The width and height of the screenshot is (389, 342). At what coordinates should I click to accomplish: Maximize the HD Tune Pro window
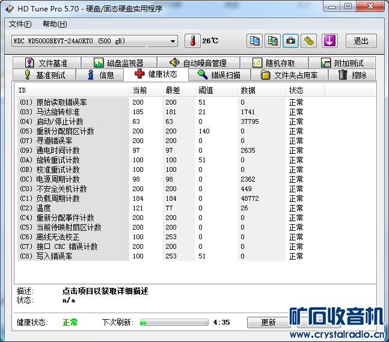point(348,6)
